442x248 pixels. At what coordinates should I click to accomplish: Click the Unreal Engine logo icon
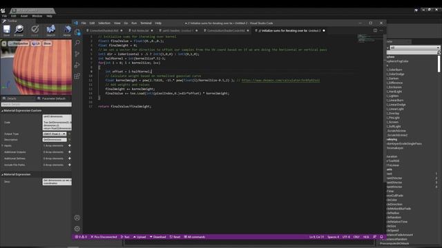point(3,11)
